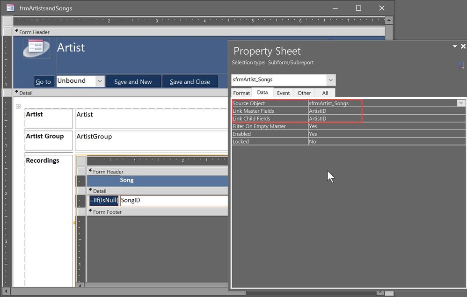Select the ArtistGroup text box
This screenshot has width=467, height=297.
152,140
